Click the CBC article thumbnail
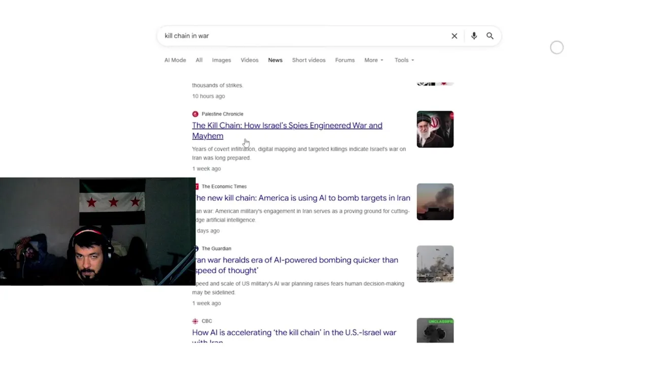The height and width of the screenshot is (365, 650). [x=435, y=331]
